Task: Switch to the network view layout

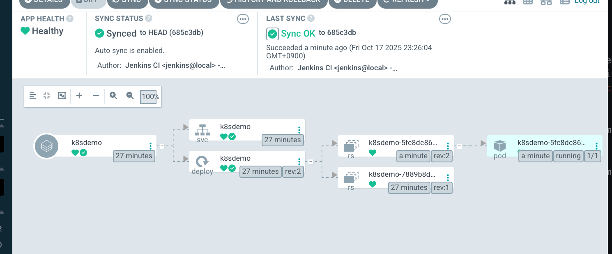Action: click(x=546, y=2)
